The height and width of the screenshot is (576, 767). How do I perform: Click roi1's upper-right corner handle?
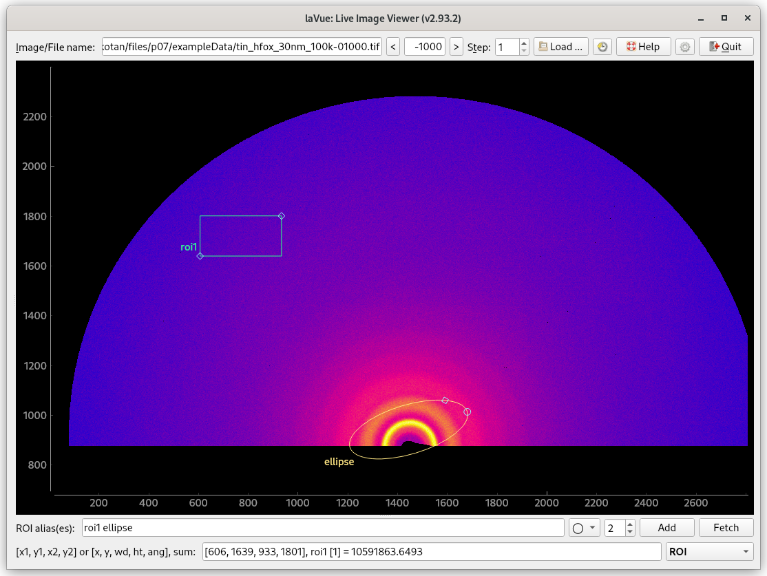(x=281, y=216)
